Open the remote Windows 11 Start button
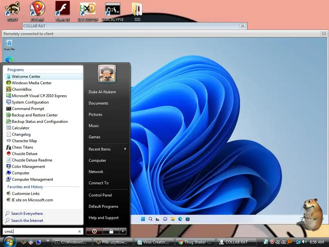Viewport: 329px width, 247px height. tap(143, 219)
